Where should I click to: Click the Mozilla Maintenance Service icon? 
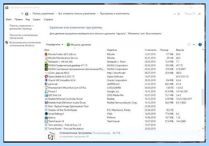46,58
